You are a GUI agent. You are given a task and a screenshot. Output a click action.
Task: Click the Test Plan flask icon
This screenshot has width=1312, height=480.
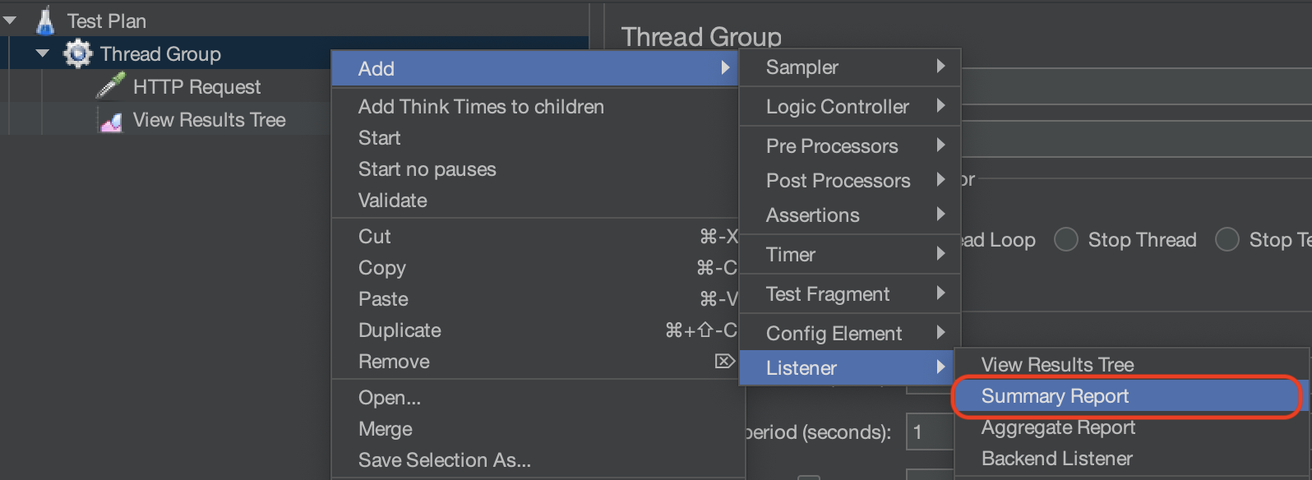tap(45, 21)
